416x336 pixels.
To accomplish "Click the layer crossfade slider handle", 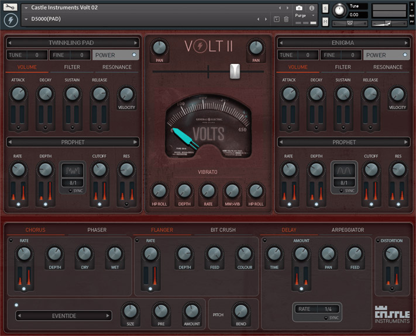I will point(235,71).
